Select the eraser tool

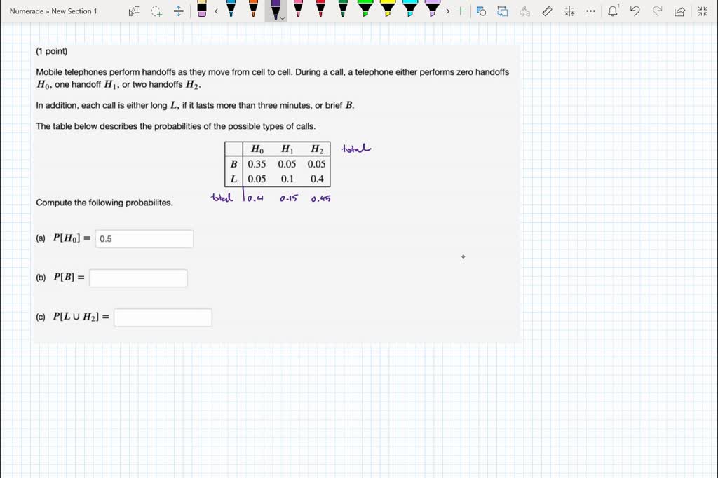(x=201, y=9)
